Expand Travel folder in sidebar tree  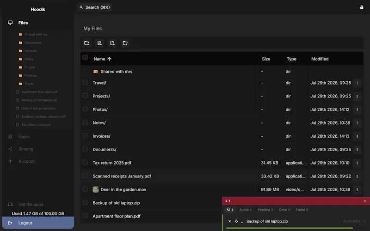coord(13,84)
